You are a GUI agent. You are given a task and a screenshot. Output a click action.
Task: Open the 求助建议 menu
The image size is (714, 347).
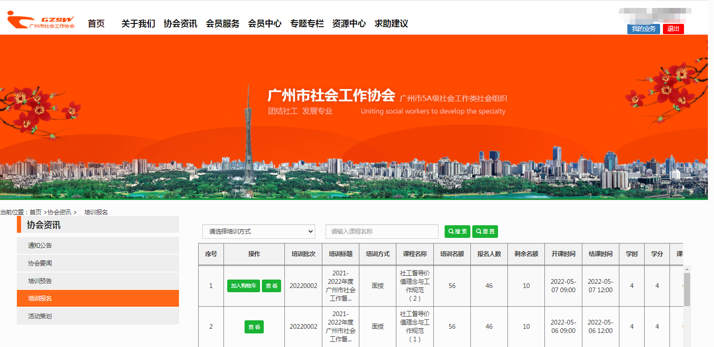pyautogui.click(x=391, y=23)
